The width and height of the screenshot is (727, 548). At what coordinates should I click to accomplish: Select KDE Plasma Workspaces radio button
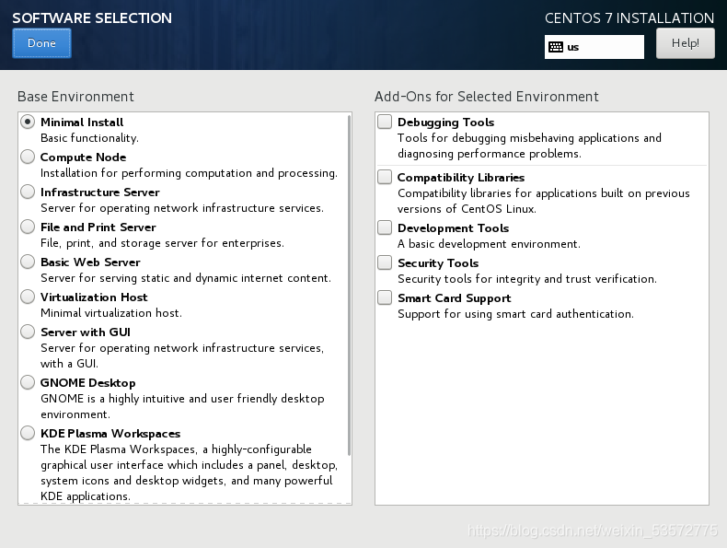28,433
